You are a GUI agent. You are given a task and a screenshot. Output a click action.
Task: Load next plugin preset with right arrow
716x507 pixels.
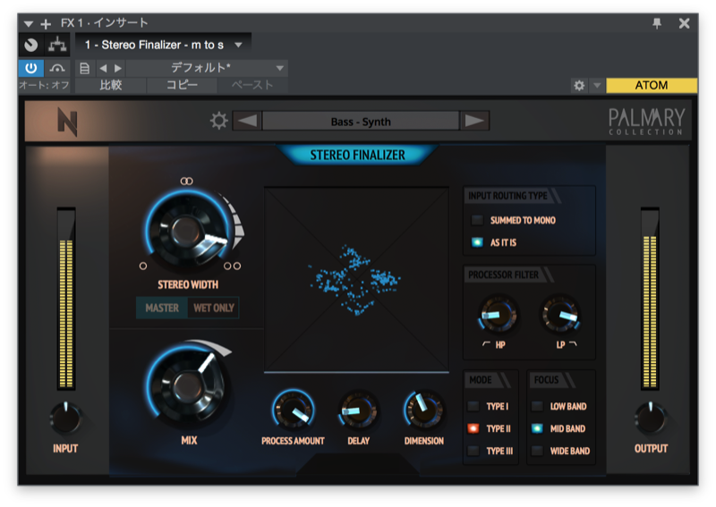coord(474,121)
